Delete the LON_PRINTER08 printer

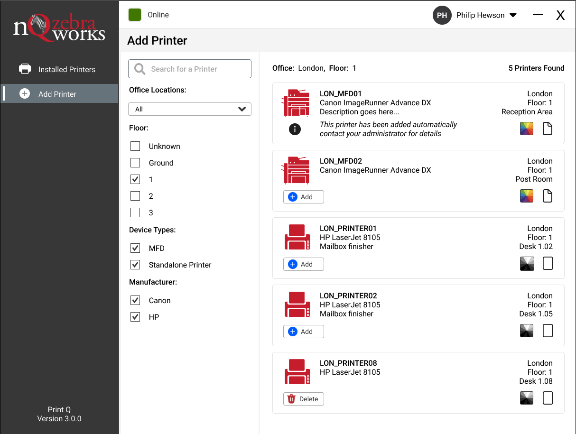304,399
